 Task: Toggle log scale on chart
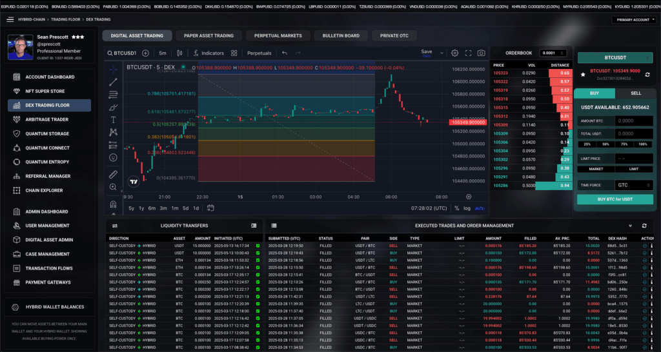pos(466,208)
